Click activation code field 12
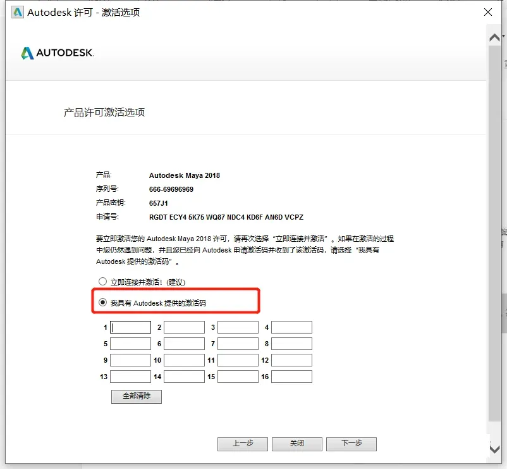507x469 pixels. click(291, 360)
